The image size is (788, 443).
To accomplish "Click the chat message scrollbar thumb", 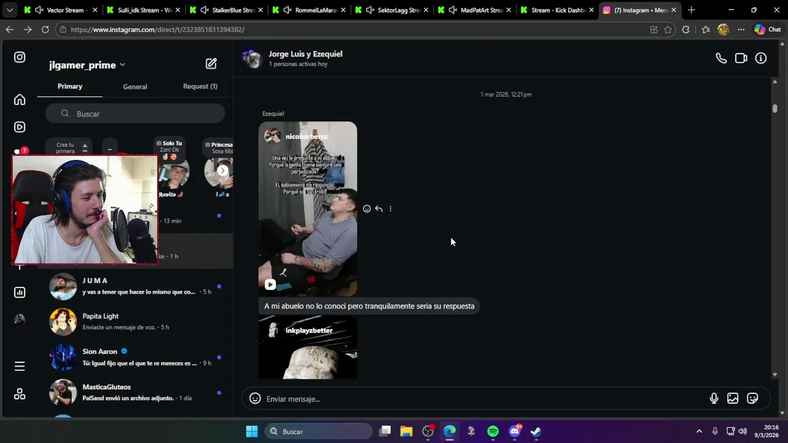I will click(x=775, y=109).
